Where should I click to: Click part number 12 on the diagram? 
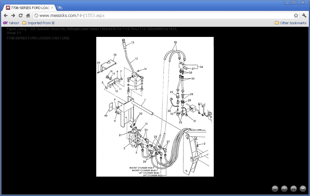(136, 59)
